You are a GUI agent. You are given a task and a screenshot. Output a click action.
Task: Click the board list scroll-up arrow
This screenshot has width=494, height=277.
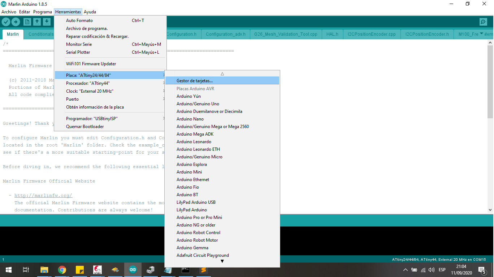tap(222, 74)
